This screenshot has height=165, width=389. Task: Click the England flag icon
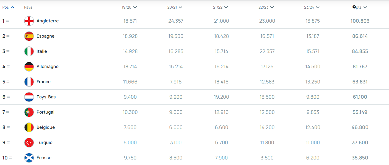pos(29,21)
